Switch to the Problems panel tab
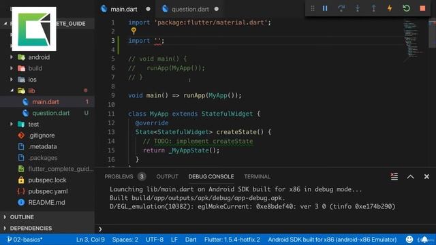This screenshot has height=245, width=436. coord(119,177)
